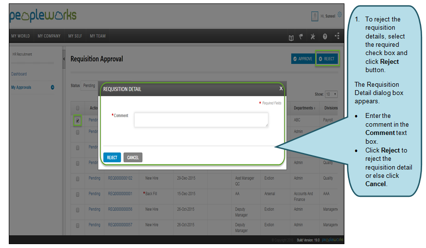Toggle the select-all checkbox in the table header
Viewport: 426px width, 248px height.
point(78,108)
